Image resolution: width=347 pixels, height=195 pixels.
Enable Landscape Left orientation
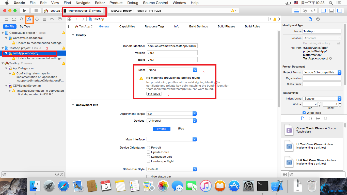point(148,157)
